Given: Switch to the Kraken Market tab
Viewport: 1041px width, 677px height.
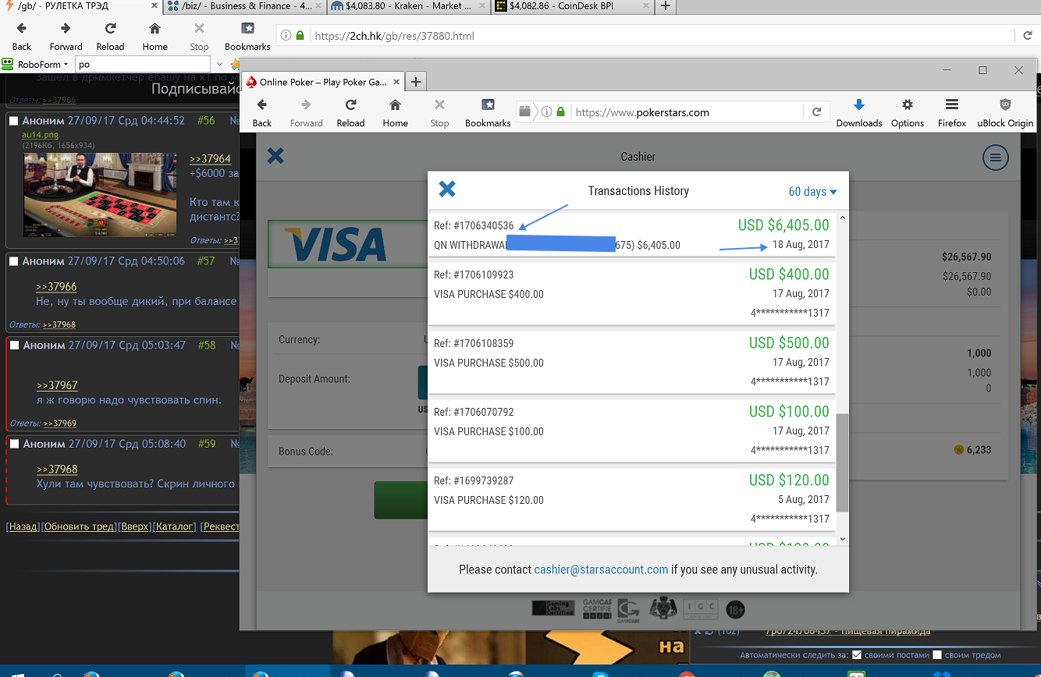Looking at the screenshot, I should coord(409,6).
